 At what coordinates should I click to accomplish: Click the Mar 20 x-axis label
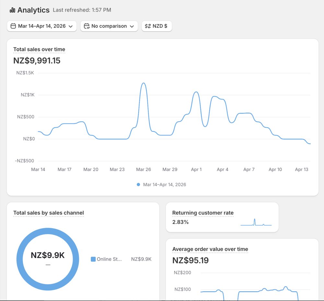91,169
